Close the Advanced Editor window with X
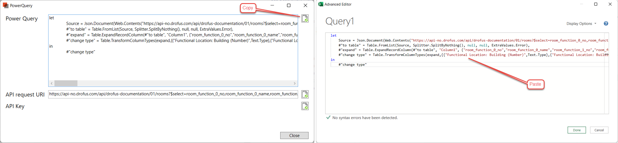This screenshot has height=143, width=618. (610, 4)
